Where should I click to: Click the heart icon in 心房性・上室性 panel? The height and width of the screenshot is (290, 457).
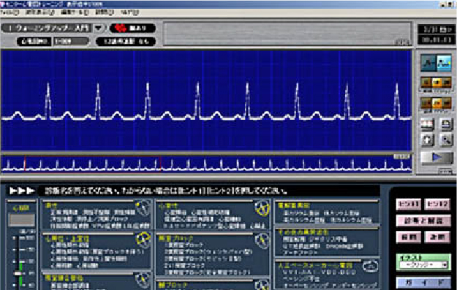coord(143,240)
